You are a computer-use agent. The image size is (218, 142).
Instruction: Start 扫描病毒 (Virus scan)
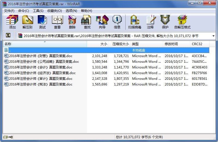coord(135,22)
